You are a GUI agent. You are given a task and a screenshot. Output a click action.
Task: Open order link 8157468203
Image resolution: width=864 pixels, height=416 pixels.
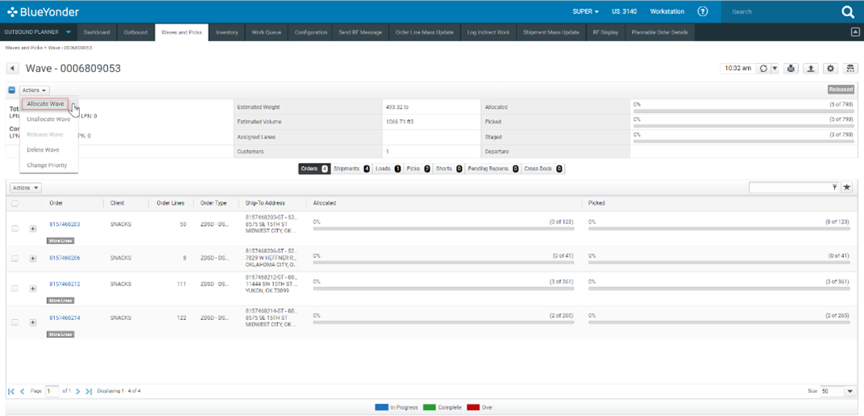coord(64,224)
